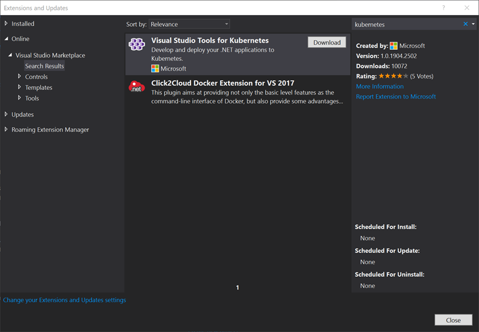Click the Close button
Viewport: 479px width, 332px height.
453,320
